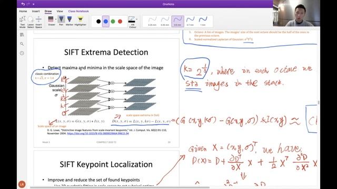Set pen thickness to 0.25 mm
The width and height of the screenshot is (337, 189).
tap(152, 21)
